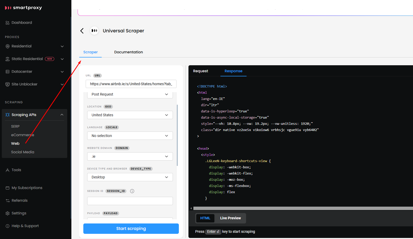The height and width of the screenshot is (239, 413).
Task: Click the Scraping APIs icon
Action: (8, 115)
